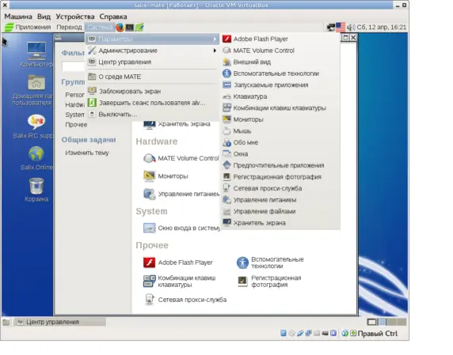
Task: Launch the terminal icon in top panel
Action: coord(129,28)
